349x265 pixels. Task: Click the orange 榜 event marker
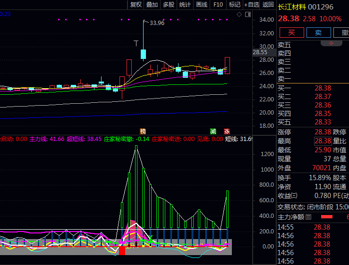[x=143, y=131]
